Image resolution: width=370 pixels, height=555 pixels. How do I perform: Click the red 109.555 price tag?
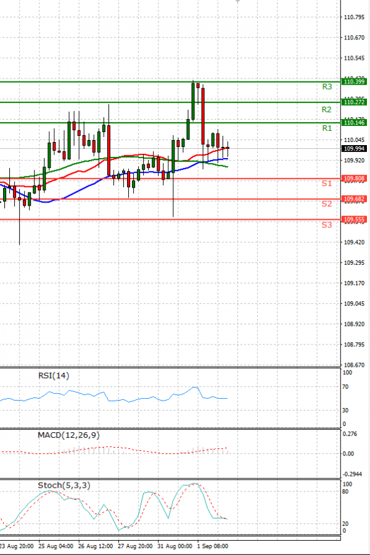[x=354, y=219]
